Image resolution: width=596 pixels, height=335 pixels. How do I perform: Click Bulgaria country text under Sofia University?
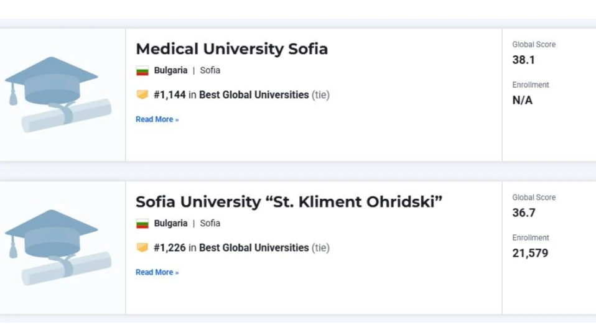[170, 224]
